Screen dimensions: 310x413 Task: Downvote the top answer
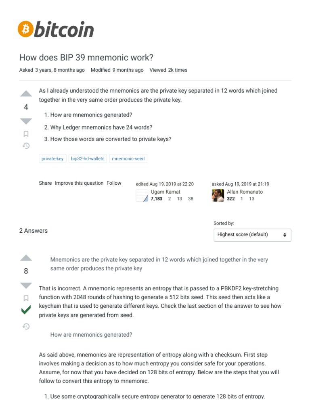(x=26, y=285)
